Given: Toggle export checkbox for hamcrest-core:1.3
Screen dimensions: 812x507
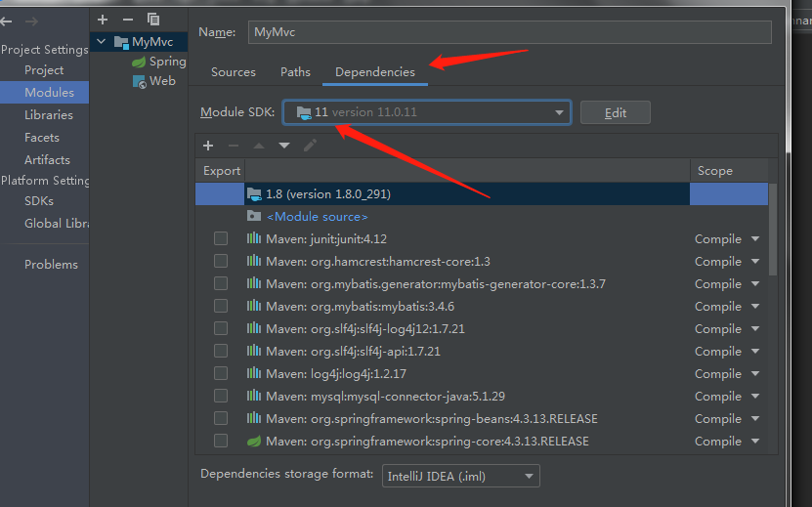Looking at the screenshot, I should [x=221, y=261].
